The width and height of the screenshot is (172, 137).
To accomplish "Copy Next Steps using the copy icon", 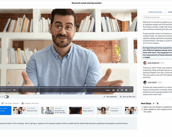I will pos(157,103).
